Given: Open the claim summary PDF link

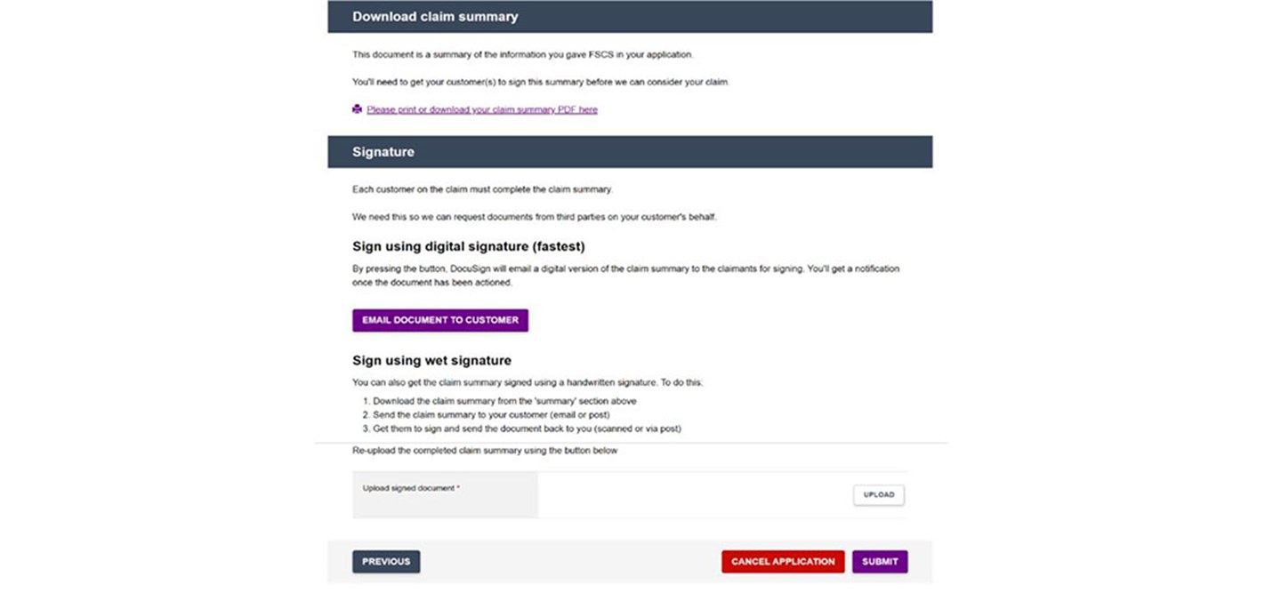Looking at the screenshot, I should coord(481,110).
